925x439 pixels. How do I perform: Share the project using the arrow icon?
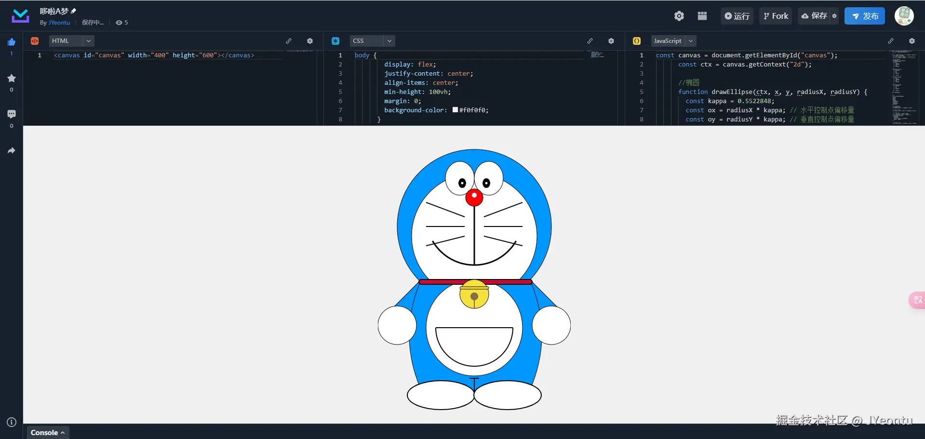tap(12, 150)
